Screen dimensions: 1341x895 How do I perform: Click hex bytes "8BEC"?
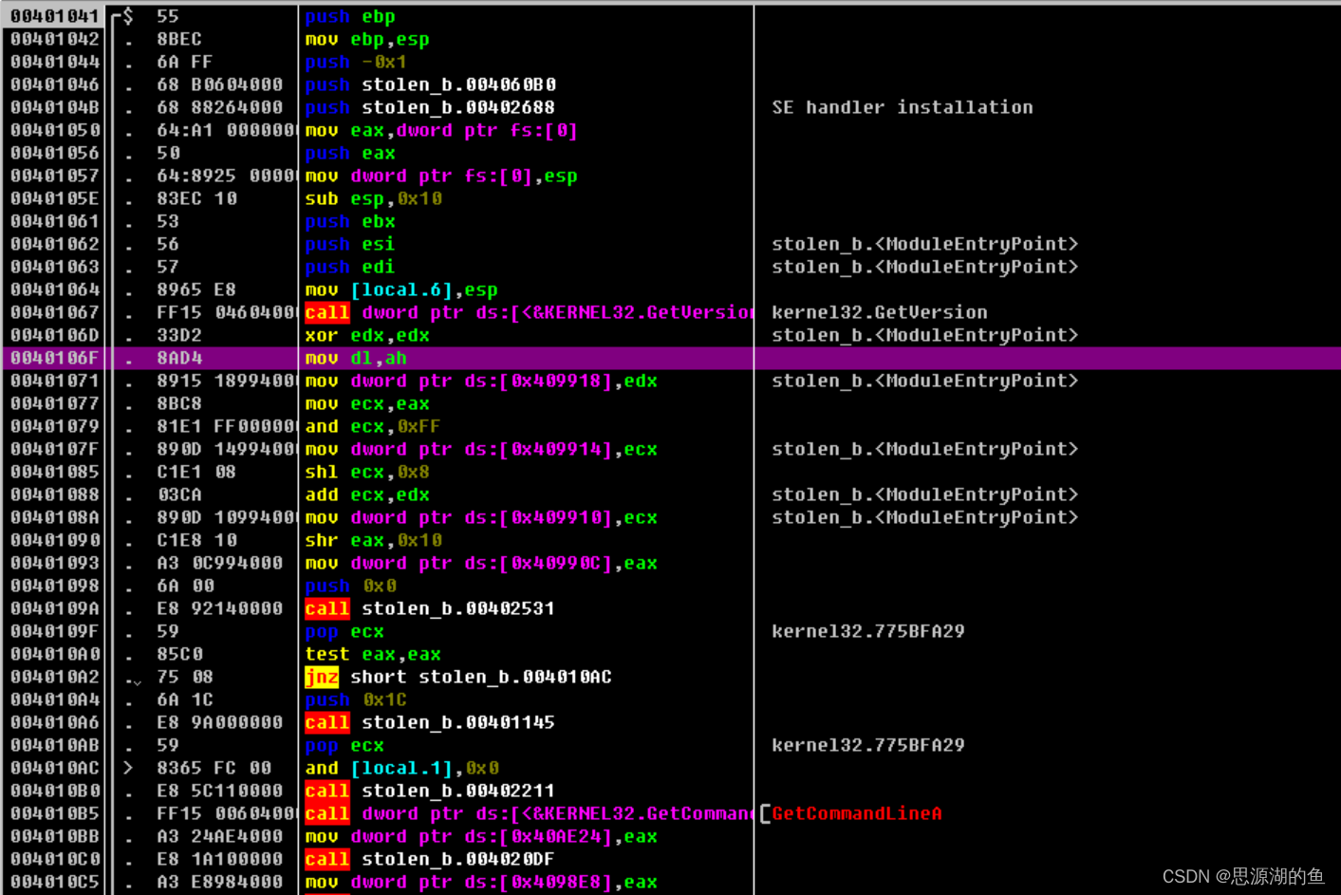pos(179,39)
